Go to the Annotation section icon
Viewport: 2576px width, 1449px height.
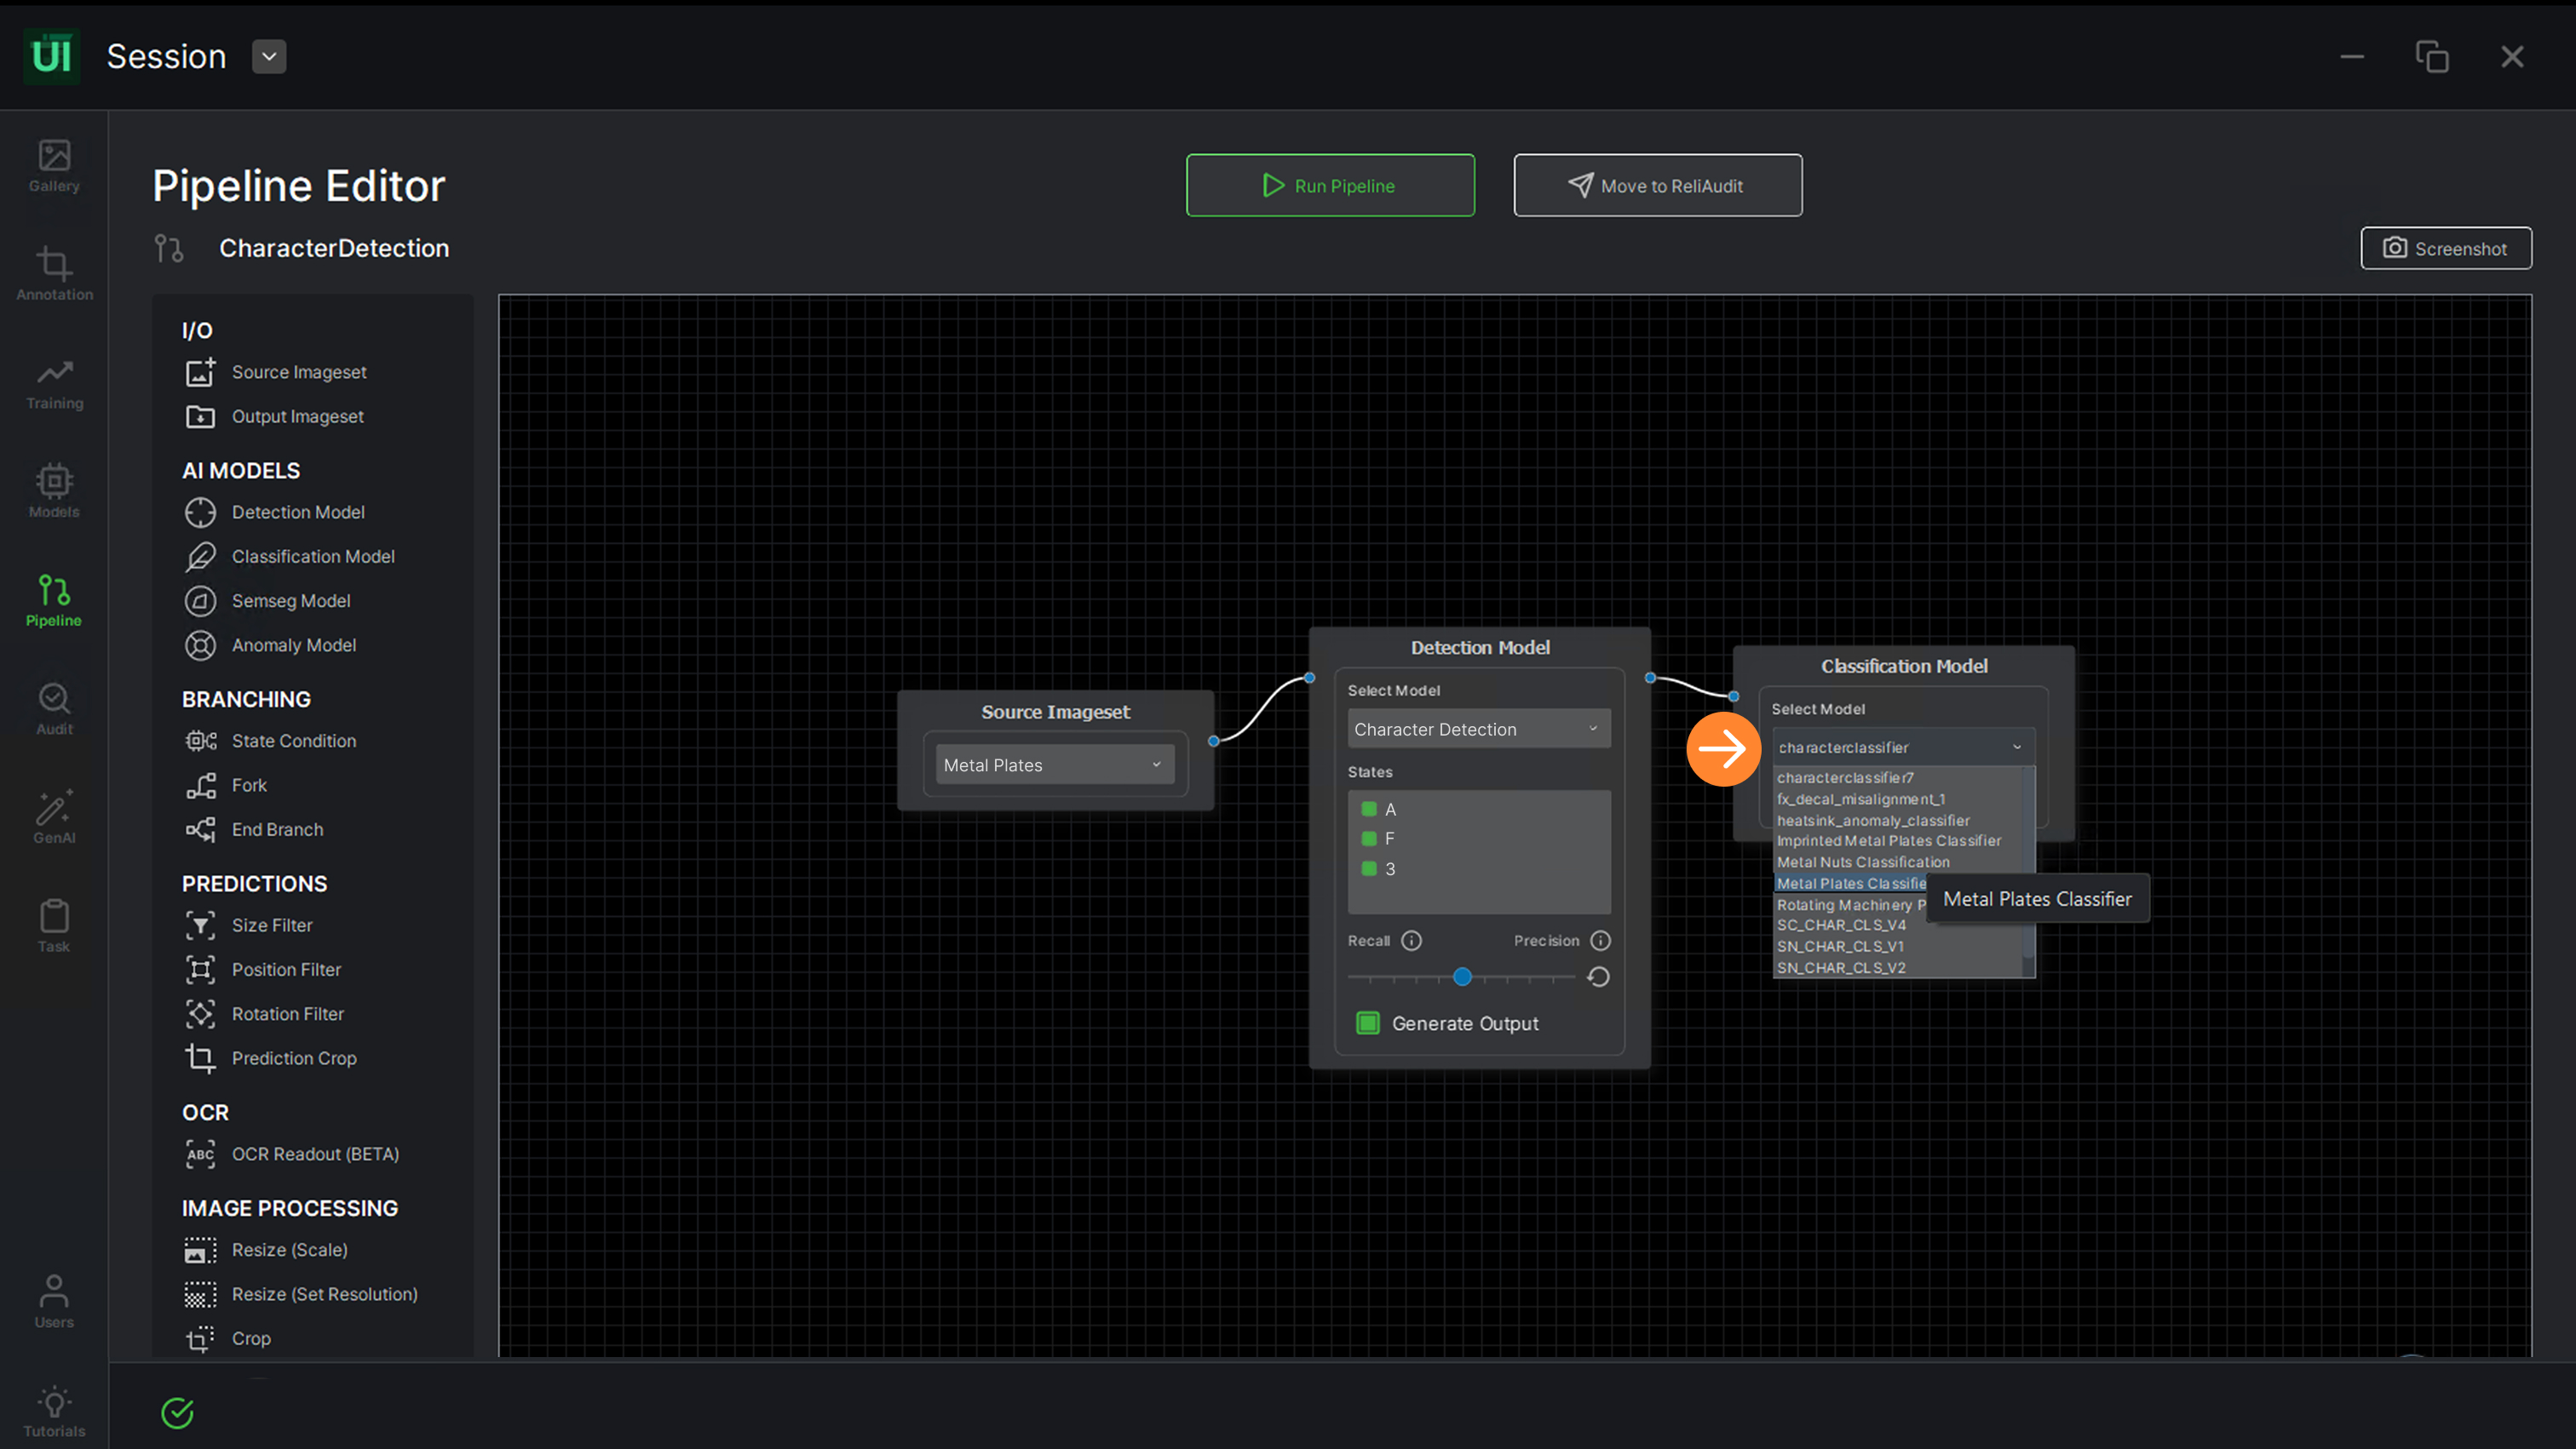(54, 274)
